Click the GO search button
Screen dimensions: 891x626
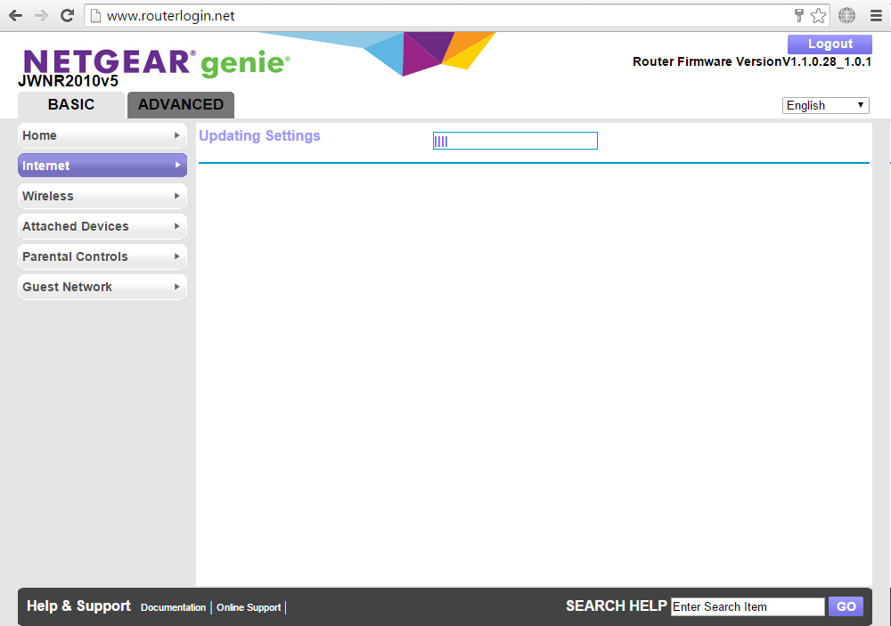(x=846, y=606)
